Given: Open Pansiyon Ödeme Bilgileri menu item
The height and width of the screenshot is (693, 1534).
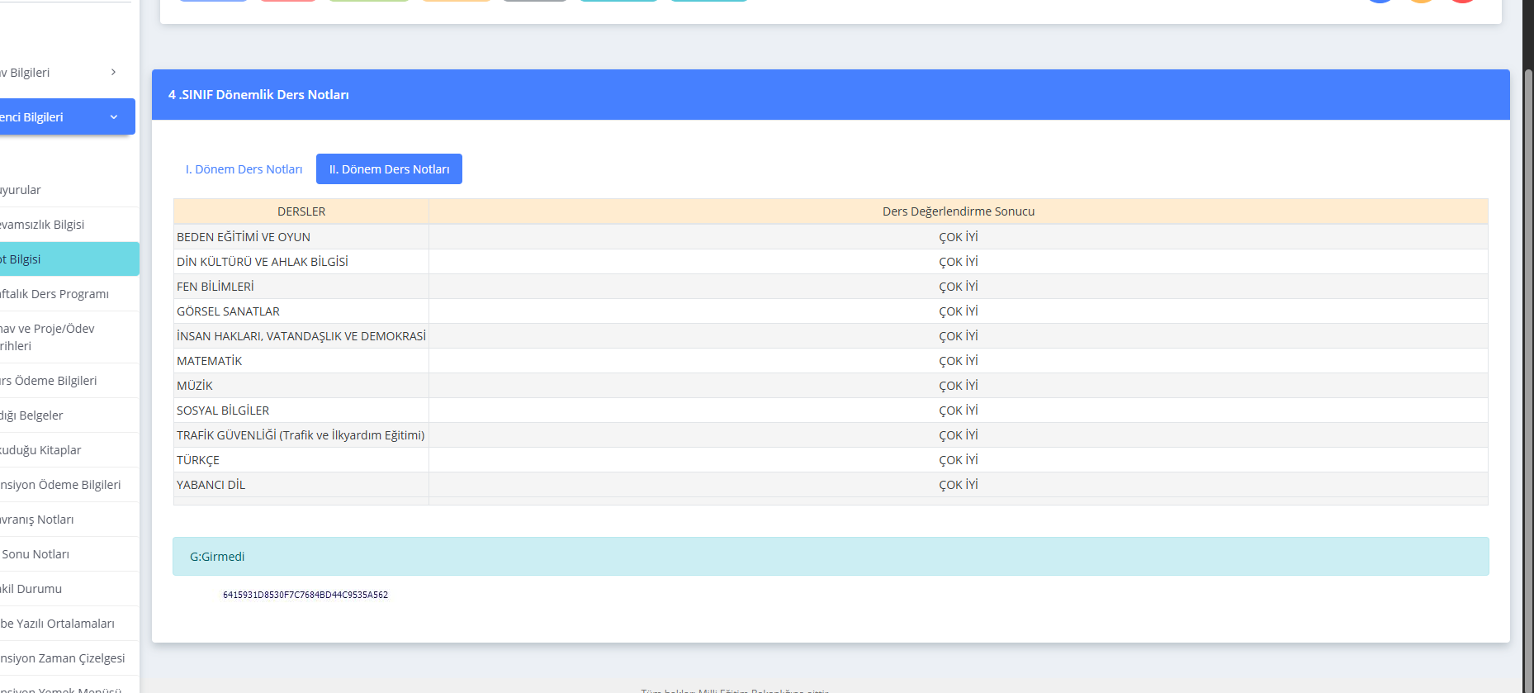Looking at the screenshot, I should 61,485.
